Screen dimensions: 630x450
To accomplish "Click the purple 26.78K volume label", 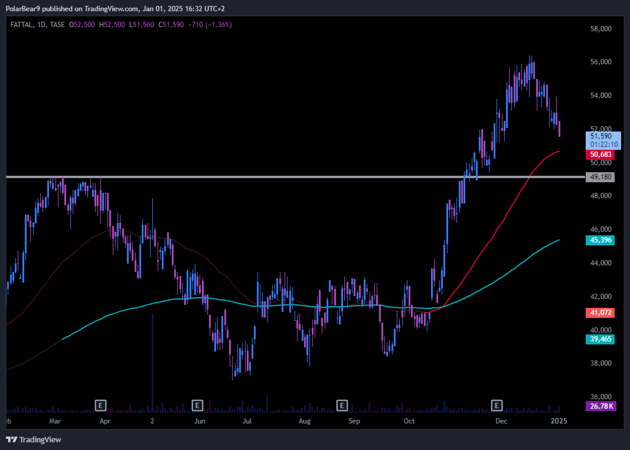I will click(601, 406).
